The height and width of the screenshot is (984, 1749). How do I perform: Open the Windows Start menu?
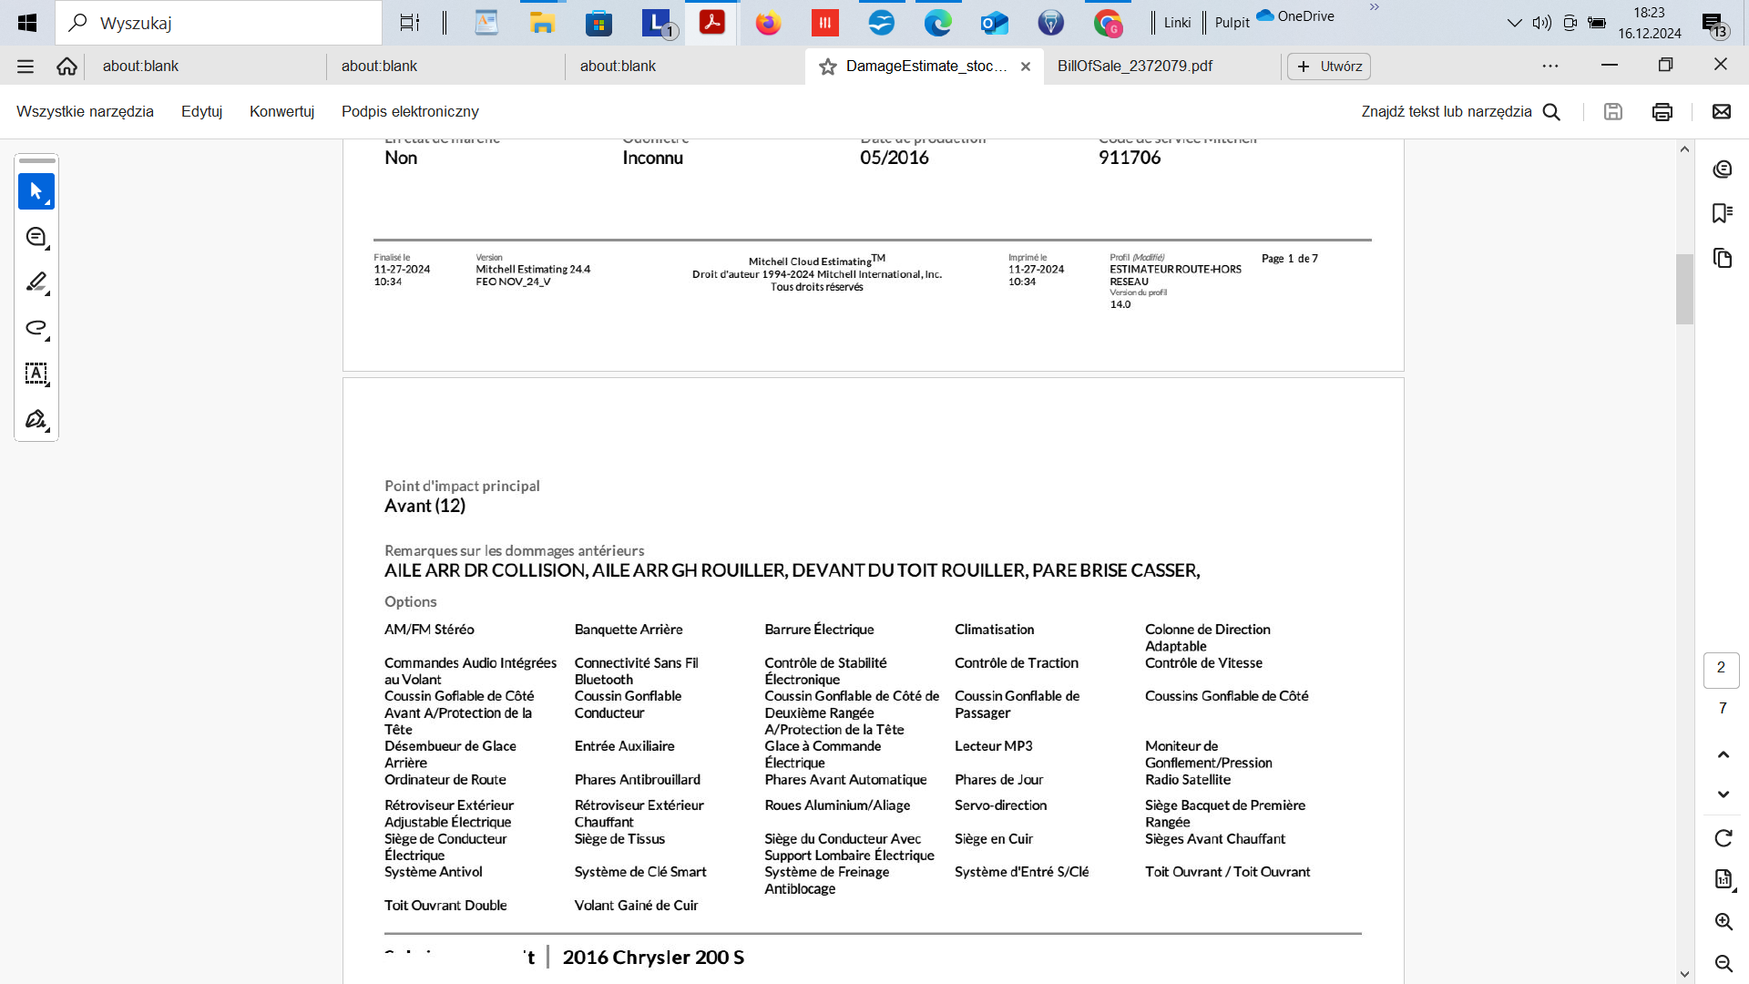point(27,23)
